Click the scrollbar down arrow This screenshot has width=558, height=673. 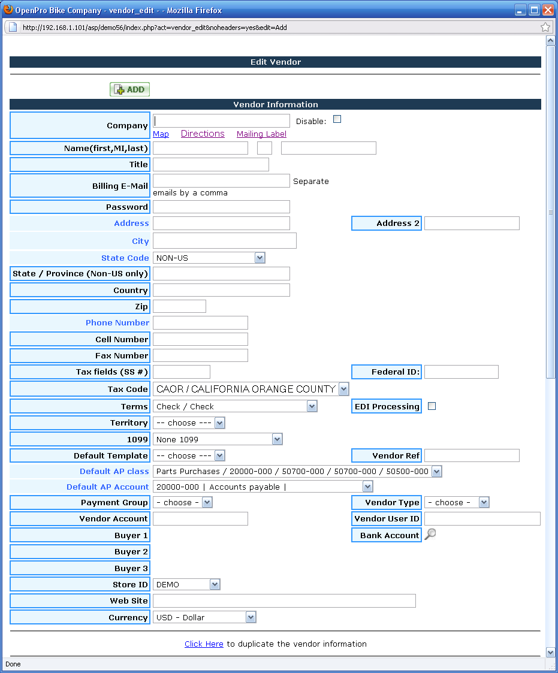pyautogui.click(x=550, y=652)
